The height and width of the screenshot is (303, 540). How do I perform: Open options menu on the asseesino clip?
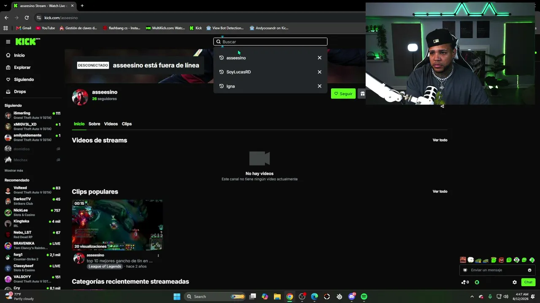[x=158, y=255]
